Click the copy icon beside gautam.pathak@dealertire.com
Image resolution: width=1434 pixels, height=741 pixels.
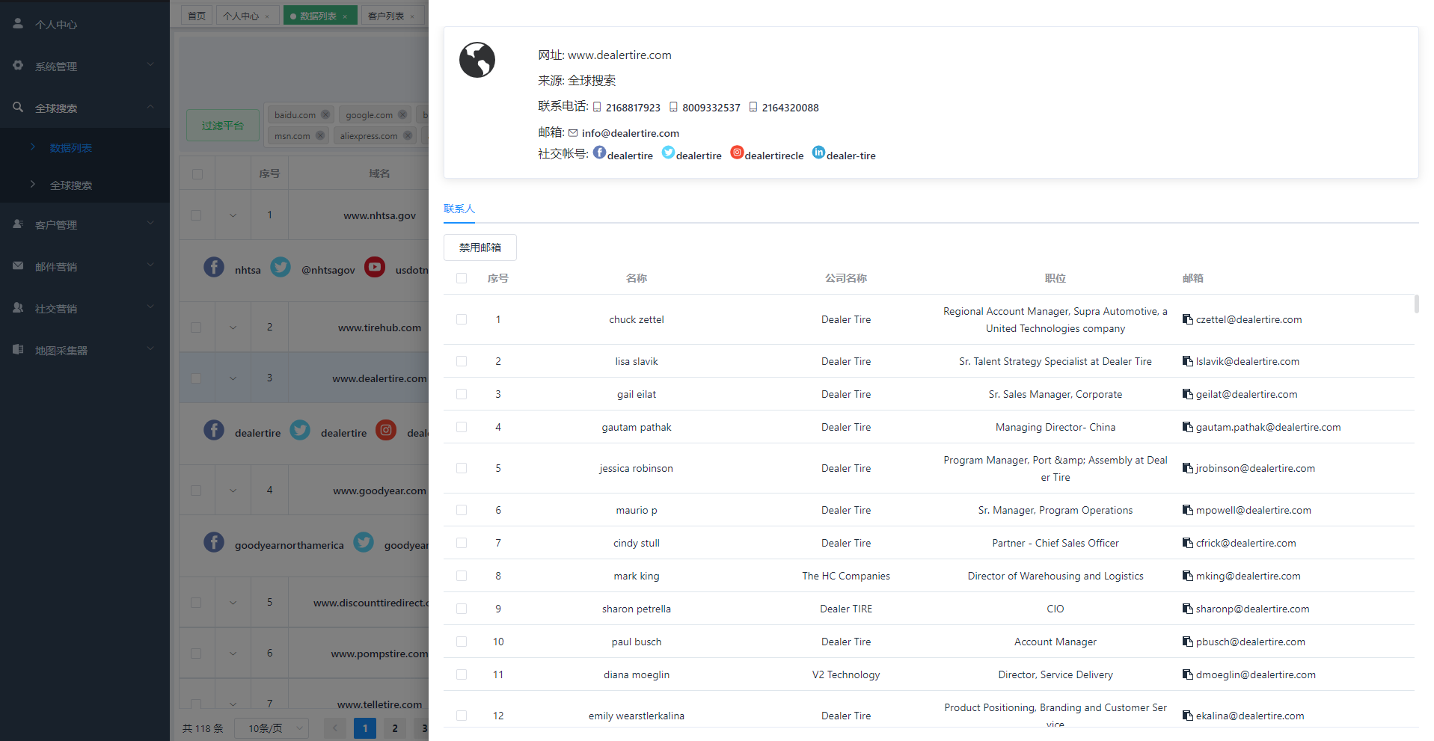[x=1187, y=427]
